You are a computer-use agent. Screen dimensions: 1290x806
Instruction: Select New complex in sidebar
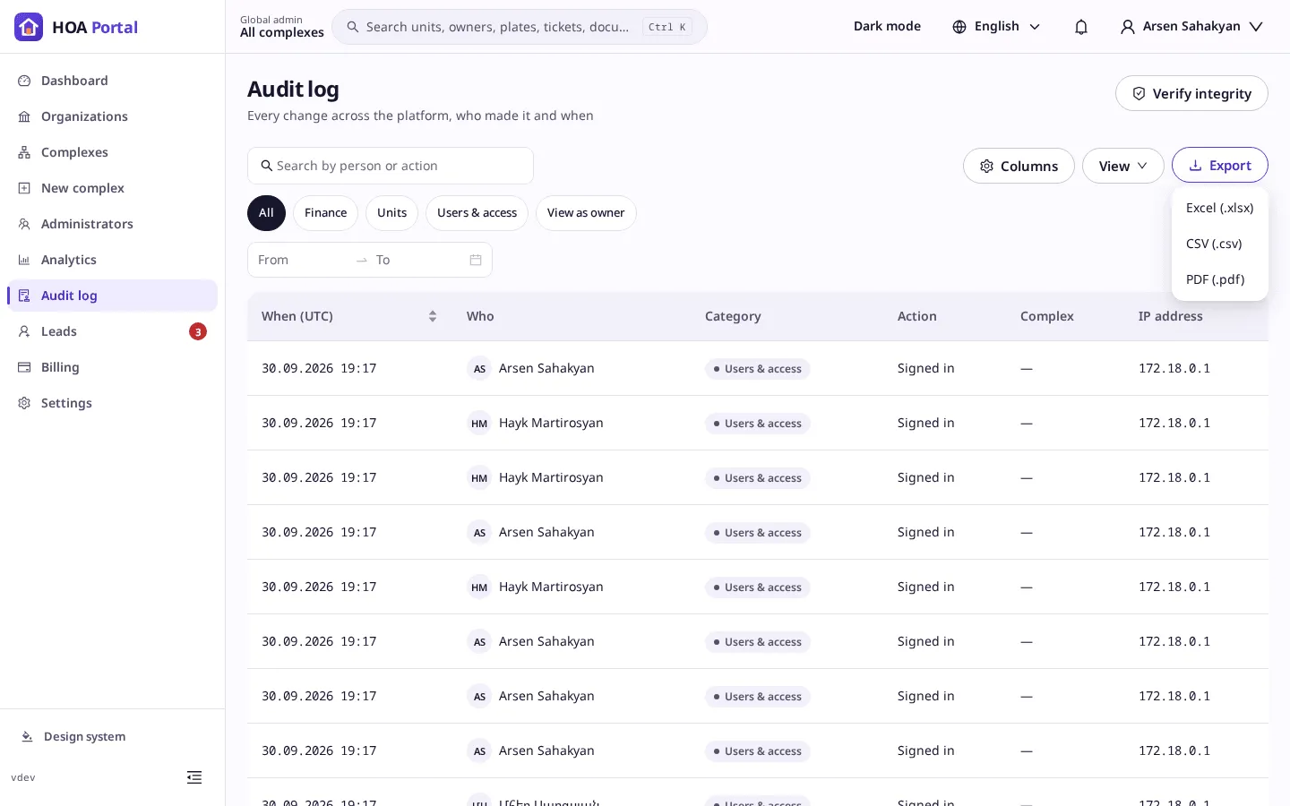pyautogui.click(x=112, y=188)
